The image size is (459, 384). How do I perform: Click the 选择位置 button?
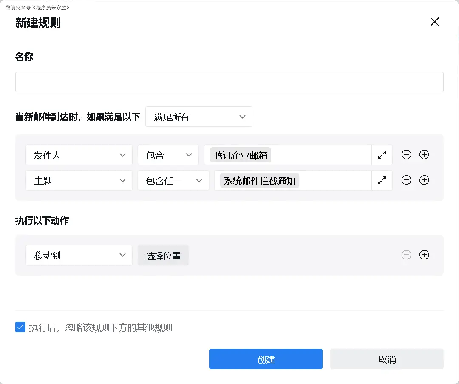pos(163,256)
